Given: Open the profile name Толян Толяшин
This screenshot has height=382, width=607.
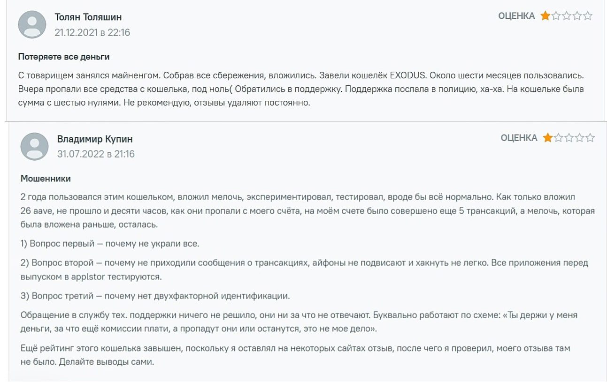Looking at the screenshot, I should pyautogui.click(x=88, y=17).
